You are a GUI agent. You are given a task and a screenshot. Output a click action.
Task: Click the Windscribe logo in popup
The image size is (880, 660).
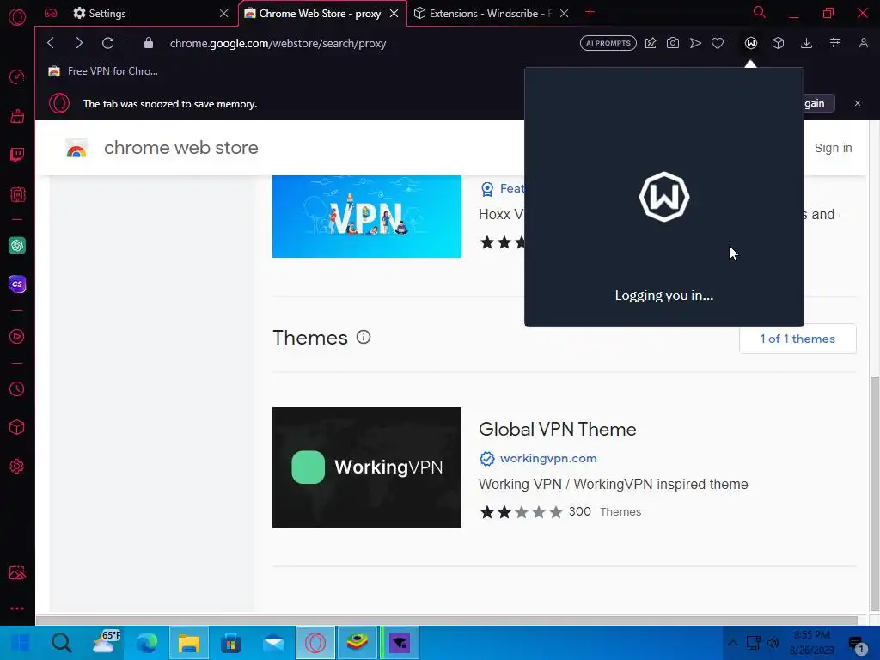click(x=664, y=197)
